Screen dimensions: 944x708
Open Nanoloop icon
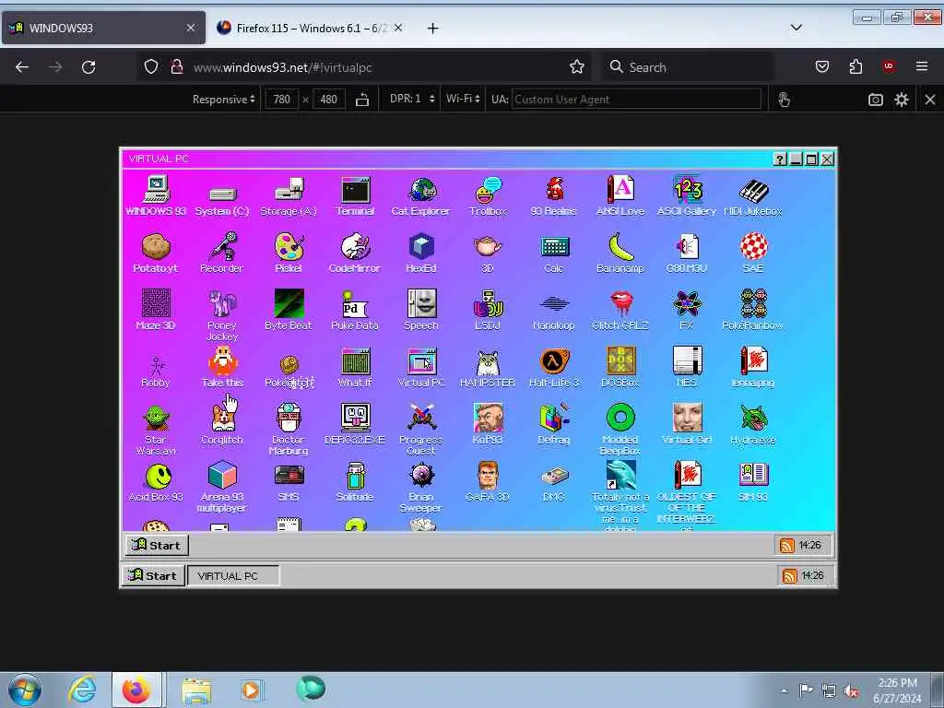point(554,310)
